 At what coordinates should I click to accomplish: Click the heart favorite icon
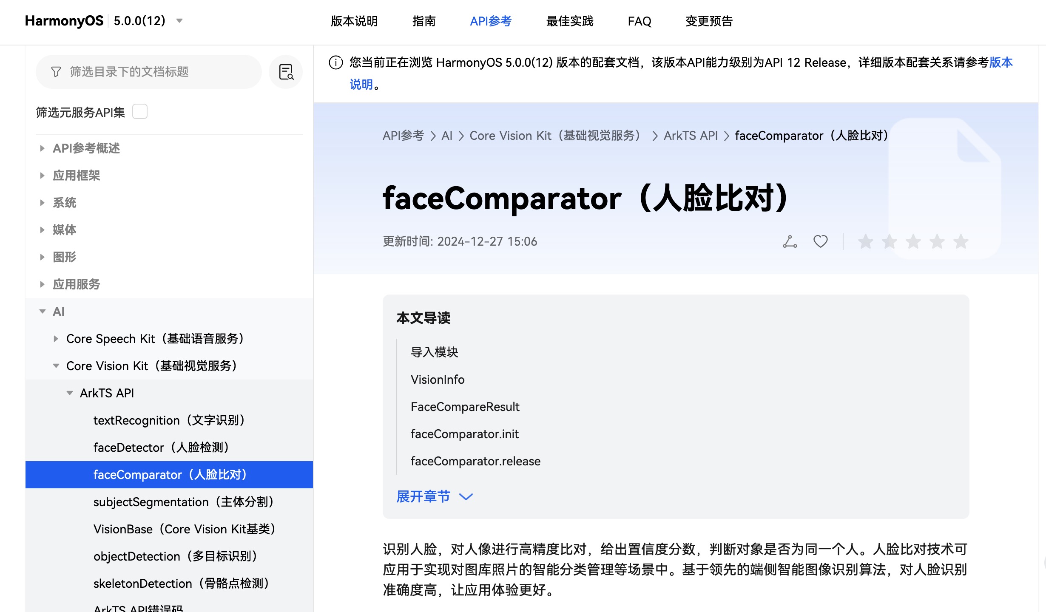[x=820, y=241]
